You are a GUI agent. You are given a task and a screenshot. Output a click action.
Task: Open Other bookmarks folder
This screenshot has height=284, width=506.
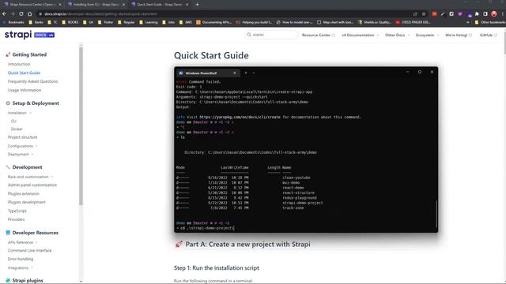(490, 22)
